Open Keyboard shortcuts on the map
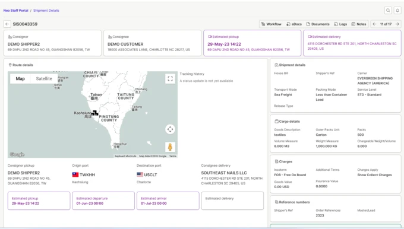The width and height of the screenshot is (404, 229). point(125,156)
